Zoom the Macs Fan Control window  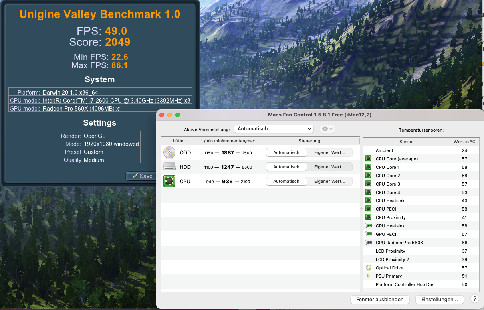pyautogui.click(x=178, y=115)
